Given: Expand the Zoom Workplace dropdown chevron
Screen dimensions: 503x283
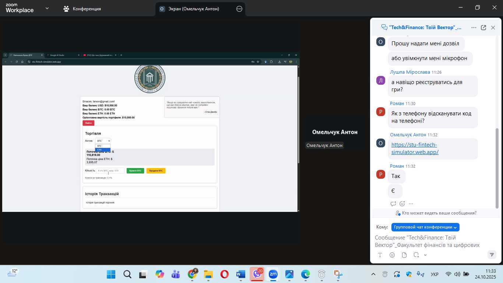Looking at the screenshot, I should (47, 8).
